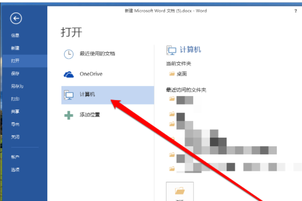302x201 pixels.
Task: Open the 桌面 current folder
Action: click(182, 74)
